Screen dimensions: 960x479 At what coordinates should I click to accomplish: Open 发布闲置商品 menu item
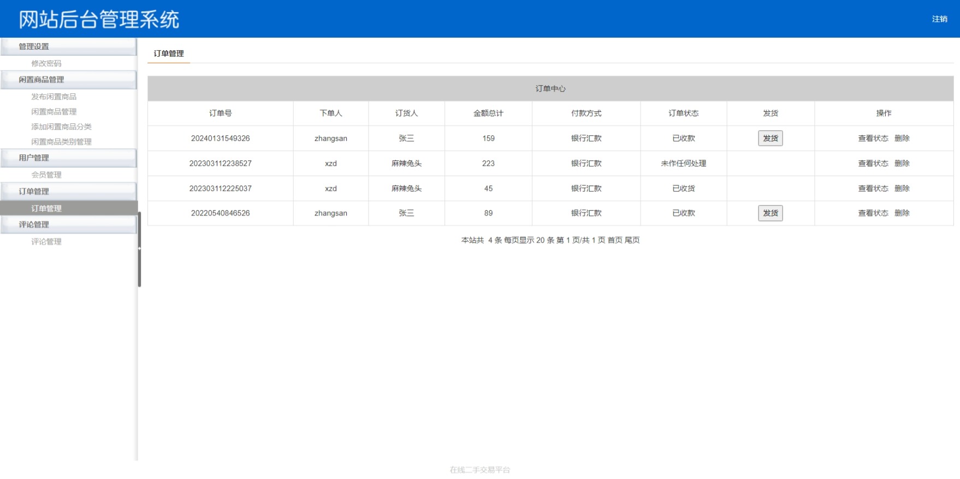pyautogui.click(x=54, y=97)
